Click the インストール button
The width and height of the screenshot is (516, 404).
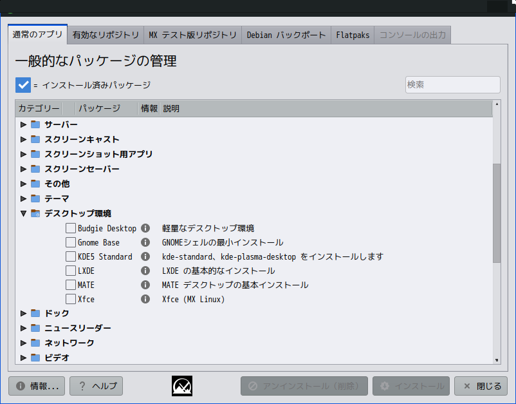(x=411, y=386)
